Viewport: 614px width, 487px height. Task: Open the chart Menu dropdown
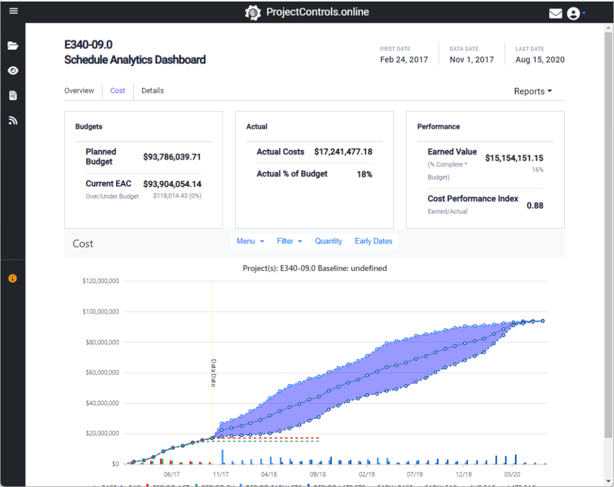point(250,241)
